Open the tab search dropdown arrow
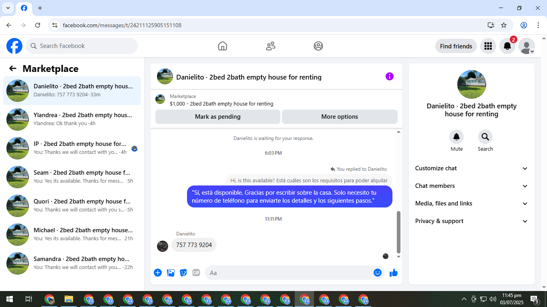 click(8, 8)
